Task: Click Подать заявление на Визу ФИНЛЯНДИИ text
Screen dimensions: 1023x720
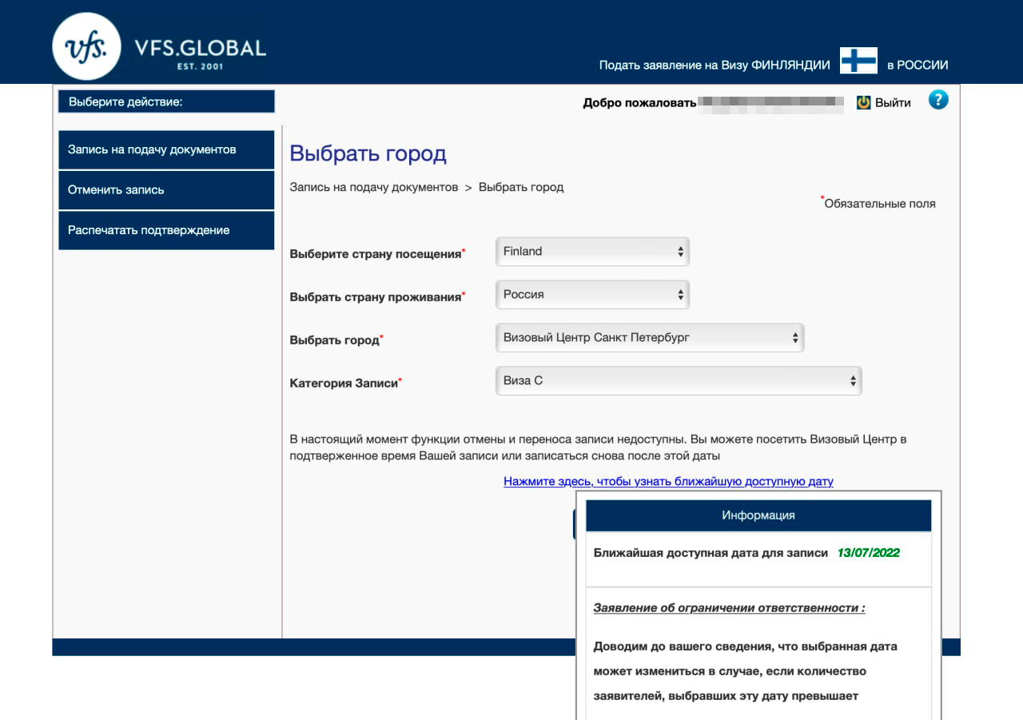Action: pos(715,66)
